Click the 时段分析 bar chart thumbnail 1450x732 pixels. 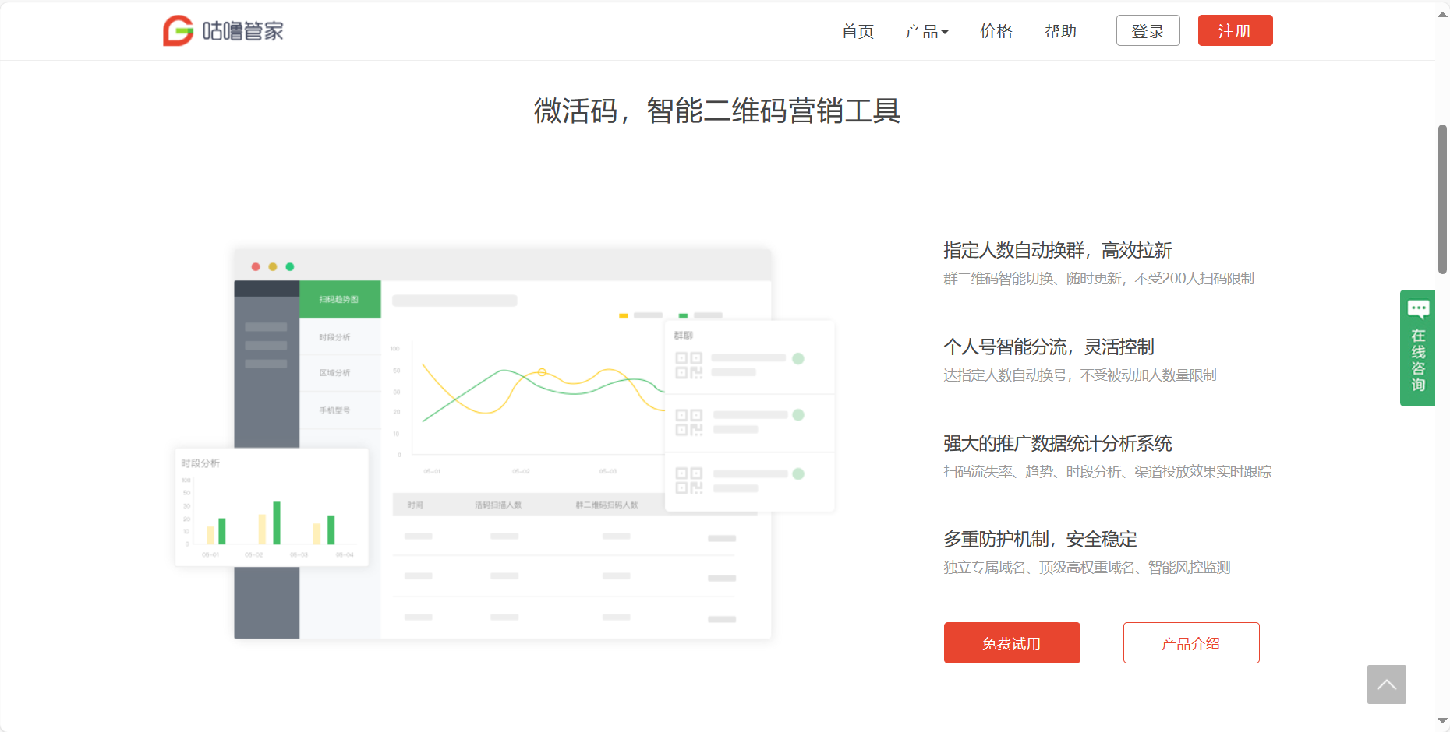pyautogui.click(x=271, y=508)
